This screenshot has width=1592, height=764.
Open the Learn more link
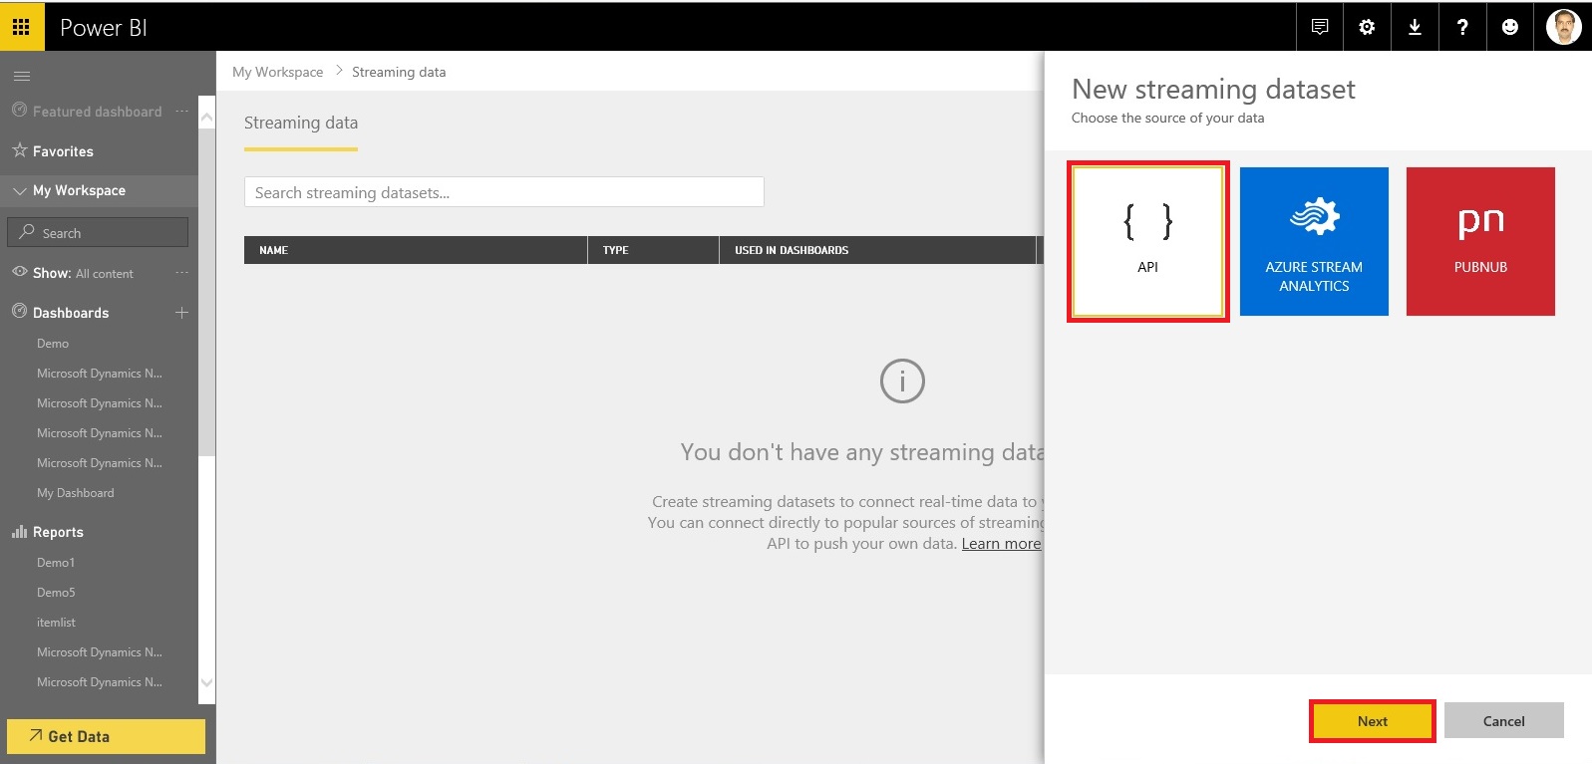1001,544
